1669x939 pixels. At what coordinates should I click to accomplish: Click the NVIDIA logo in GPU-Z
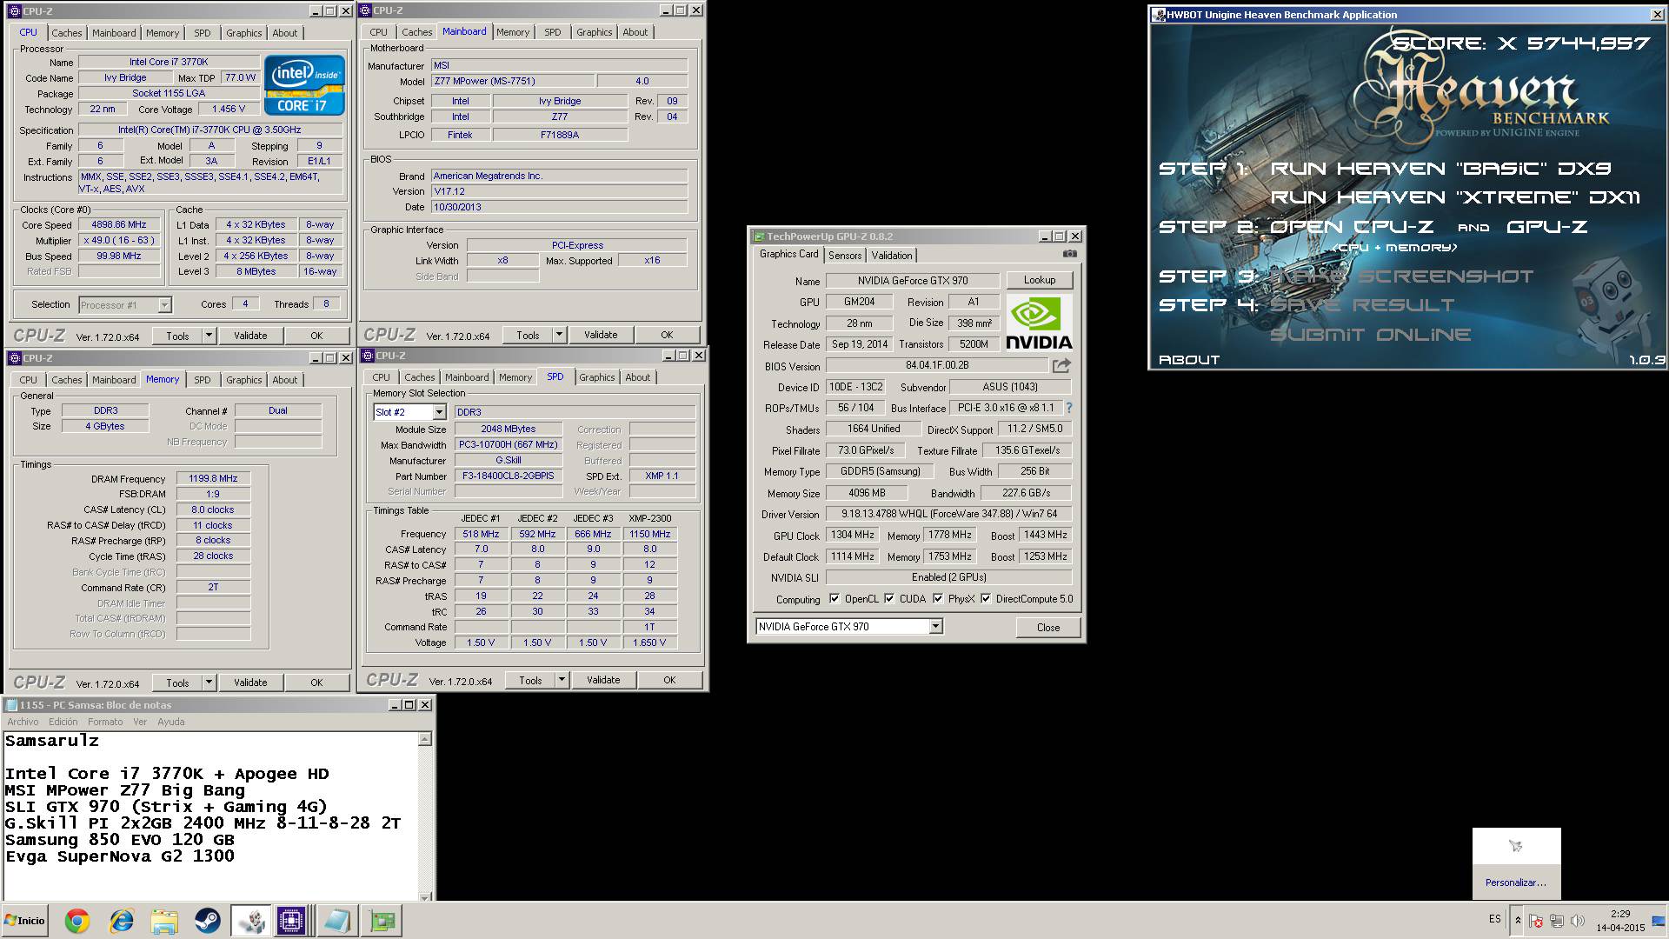pos(1039,323)
